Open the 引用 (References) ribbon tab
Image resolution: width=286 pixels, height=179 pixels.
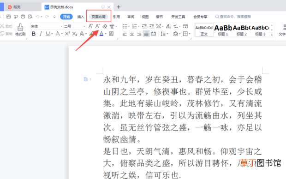pos(116,17)
